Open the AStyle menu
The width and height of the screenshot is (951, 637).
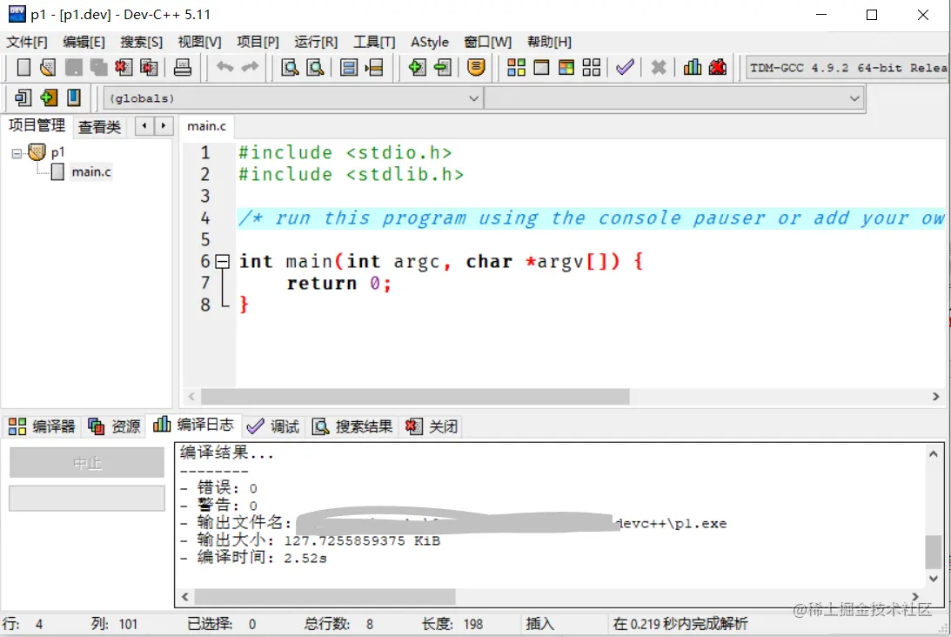[x=430, y=42]
